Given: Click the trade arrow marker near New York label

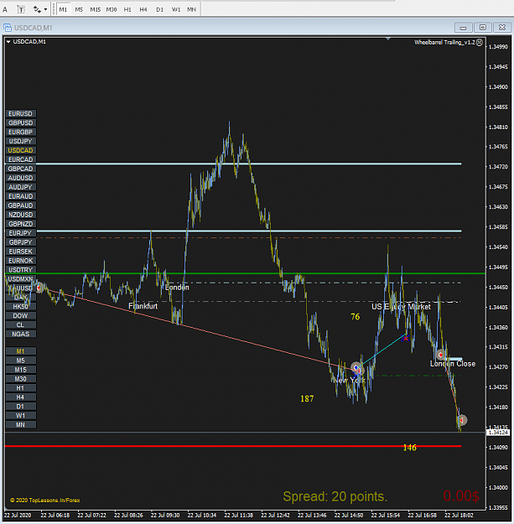Looking at the screenshot, I should click(357, 369).
